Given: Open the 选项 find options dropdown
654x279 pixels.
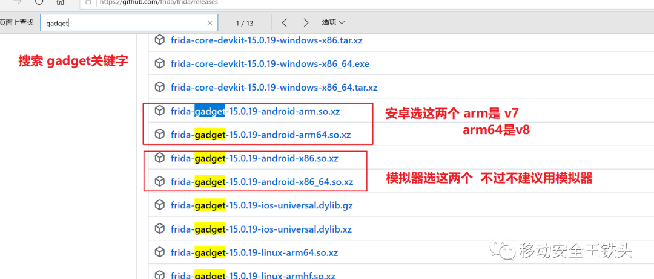Looking at the screenshot, I should (x=333, y=22).
